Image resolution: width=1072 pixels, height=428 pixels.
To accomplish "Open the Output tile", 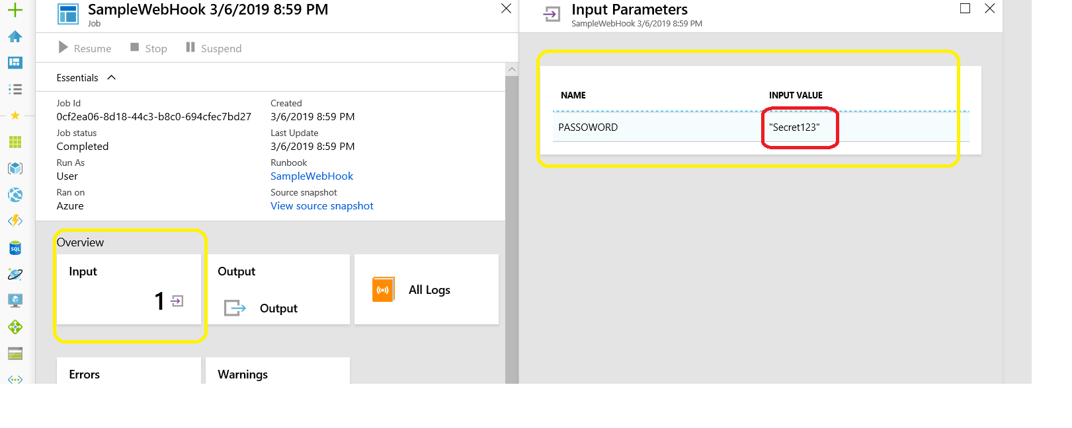I will pos(278,289).
